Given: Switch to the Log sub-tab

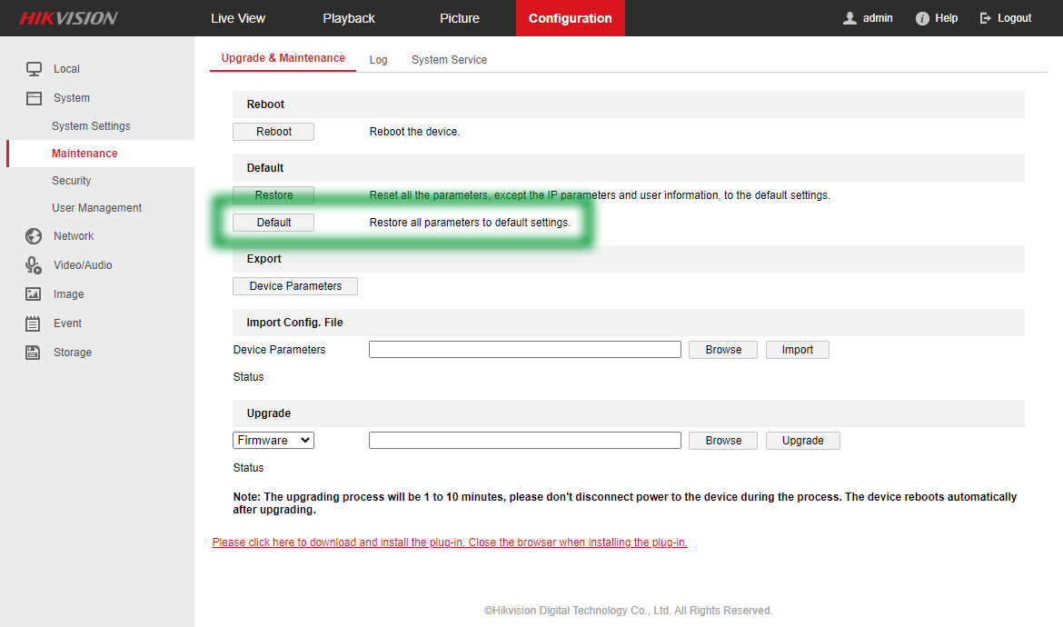Looking at the screenshot, I should [378, 60].
